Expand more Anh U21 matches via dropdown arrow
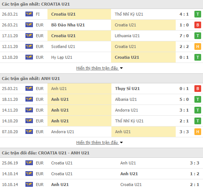This screenshot has height=189, width=203. coord(121,142)
